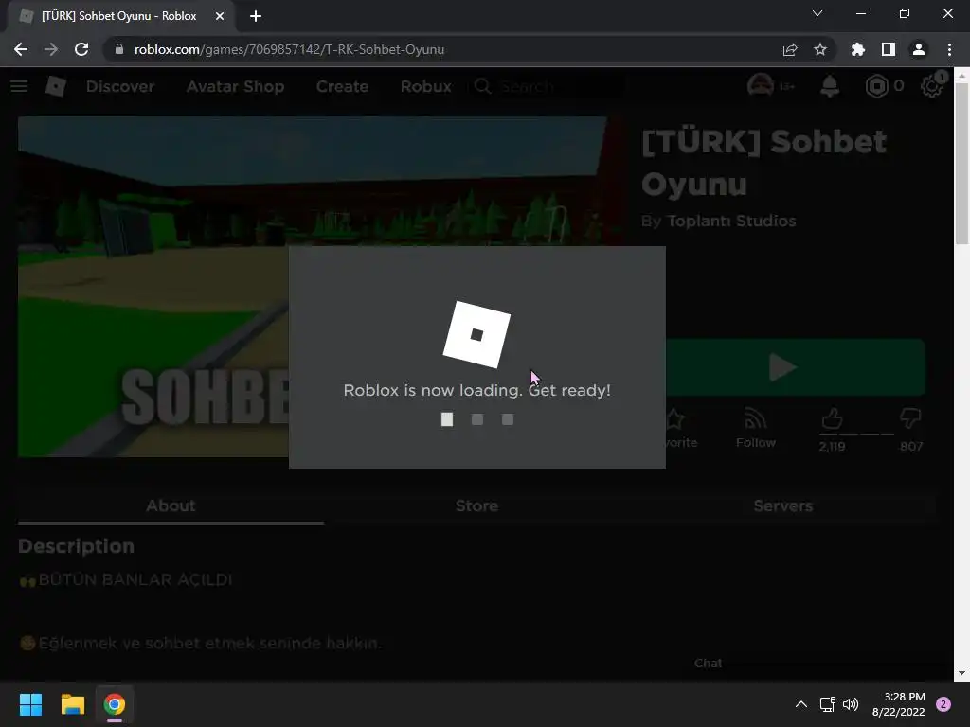Click the share page icon in the address bar

tap(790, 49)
